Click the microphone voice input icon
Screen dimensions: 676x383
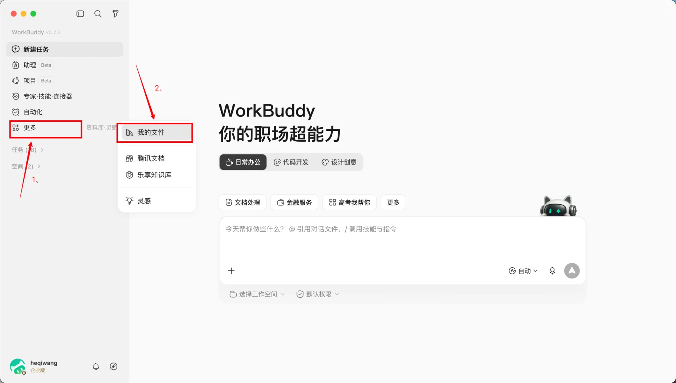click(x=552, y=271)
